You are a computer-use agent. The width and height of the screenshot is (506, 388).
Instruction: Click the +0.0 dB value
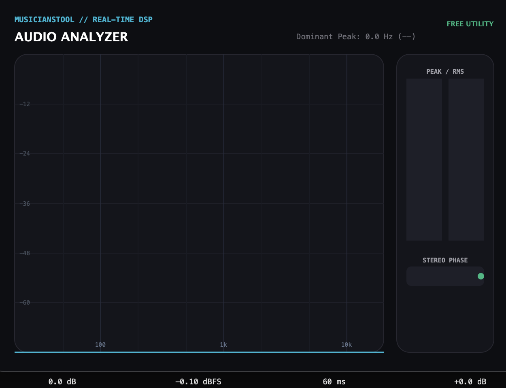click(x=470, y=382)
